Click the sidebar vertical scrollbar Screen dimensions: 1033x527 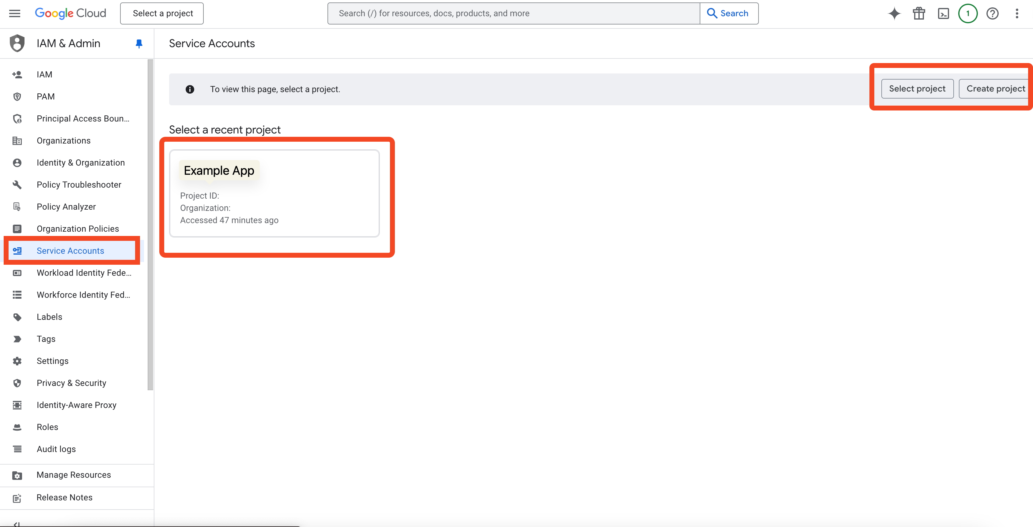(x=150, y=224)
